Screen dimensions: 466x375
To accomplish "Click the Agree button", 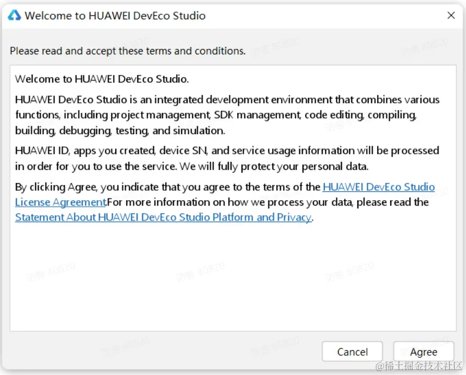I will pos(424,351).
